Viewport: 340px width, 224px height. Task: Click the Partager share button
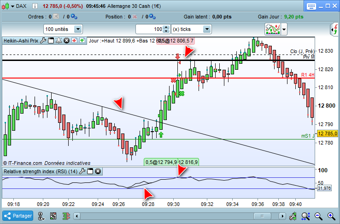tap(18, 216)
